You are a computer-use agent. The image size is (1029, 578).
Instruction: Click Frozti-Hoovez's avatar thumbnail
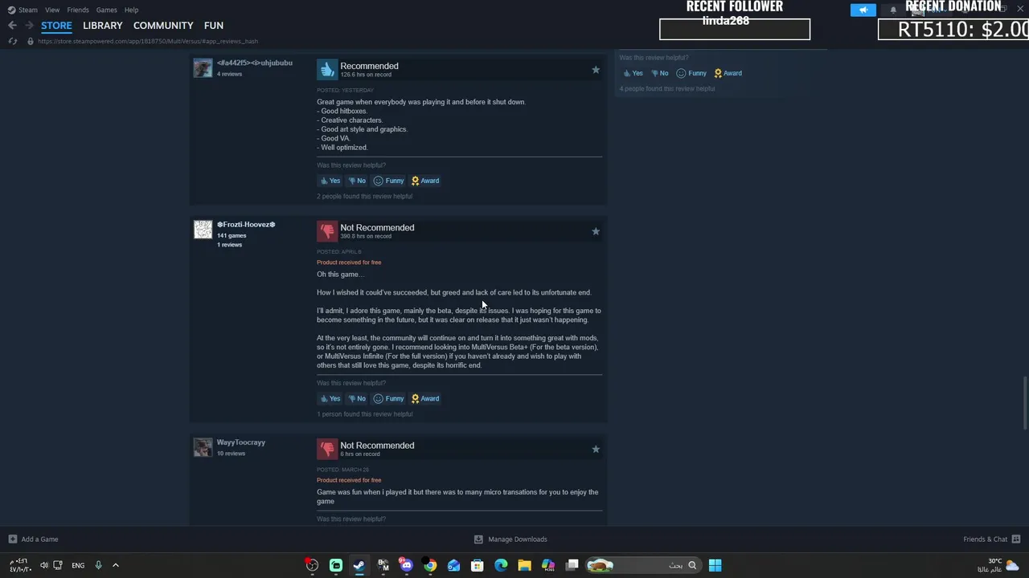tap(203, 230)
